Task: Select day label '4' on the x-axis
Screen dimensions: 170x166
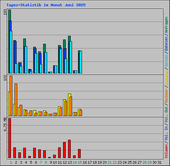Action: (x=26, y=162)
